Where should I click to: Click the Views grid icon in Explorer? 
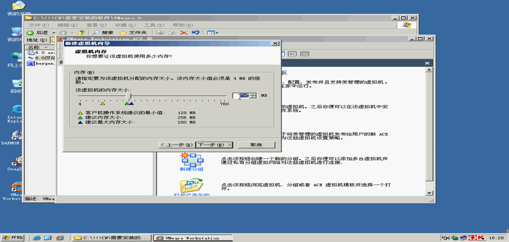211,33
